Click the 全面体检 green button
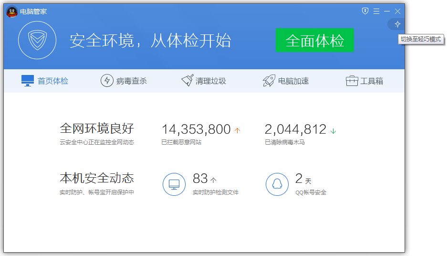The height and width of the screenshot is (256, 448). pos(314,41)
